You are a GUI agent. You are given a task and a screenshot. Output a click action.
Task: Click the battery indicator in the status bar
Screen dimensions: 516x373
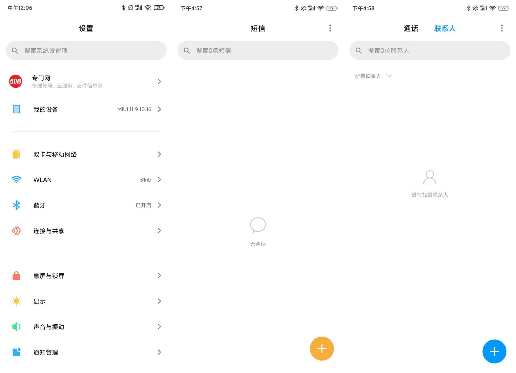click(159, 8)
